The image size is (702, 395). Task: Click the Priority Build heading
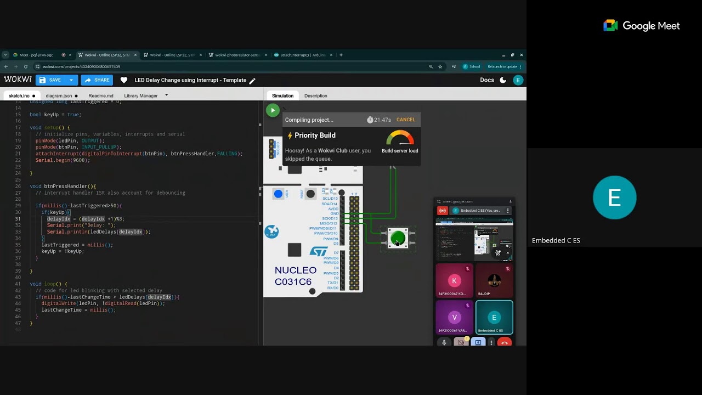pyautogui.click(x=315, y=136)
